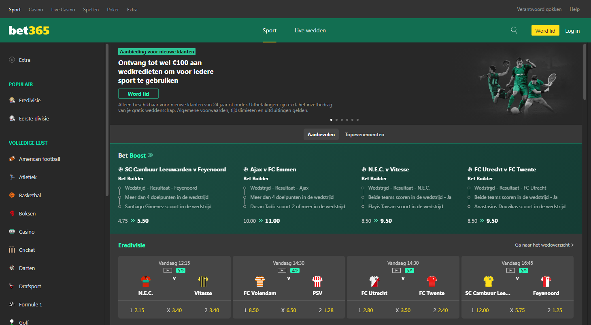
Task: Open Poker in top bar
Action: [x=113, y=10]
